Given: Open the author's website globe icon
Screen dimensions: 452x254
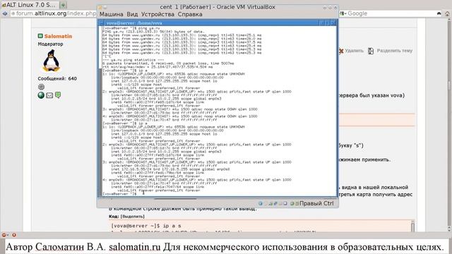Looking at the screenshot, I should click(x=41, y=95).
